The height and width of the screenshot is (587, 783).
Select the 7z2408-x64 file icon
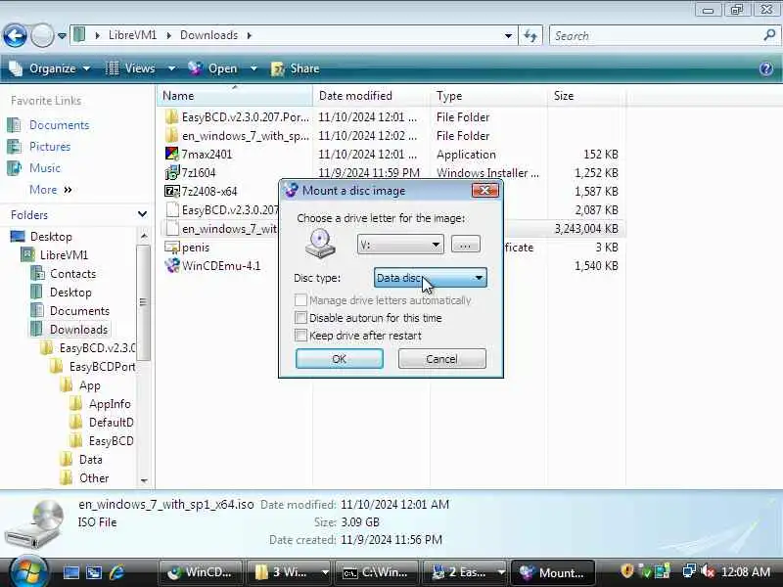[x=172, y=191]
